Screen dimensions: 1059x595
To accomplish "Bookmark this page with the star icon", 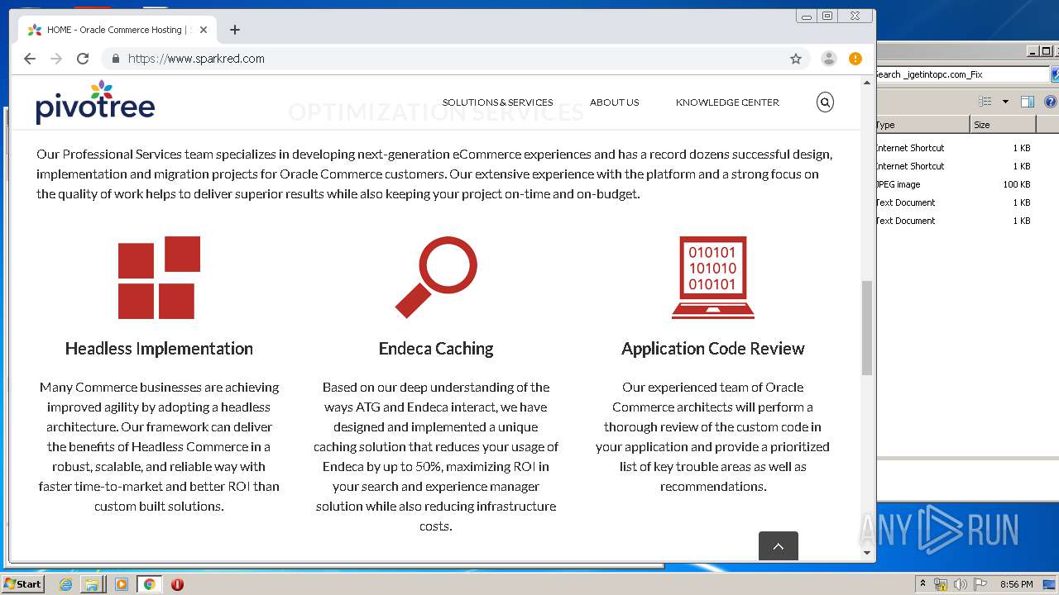I will coord(796,59).
